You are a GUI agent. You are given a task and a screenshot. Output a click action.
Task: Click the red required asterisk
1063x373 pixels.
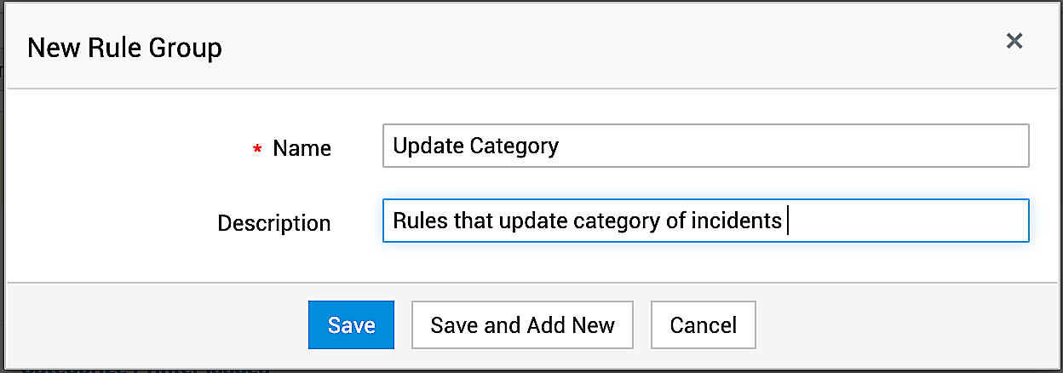click(x=257, y=150)
